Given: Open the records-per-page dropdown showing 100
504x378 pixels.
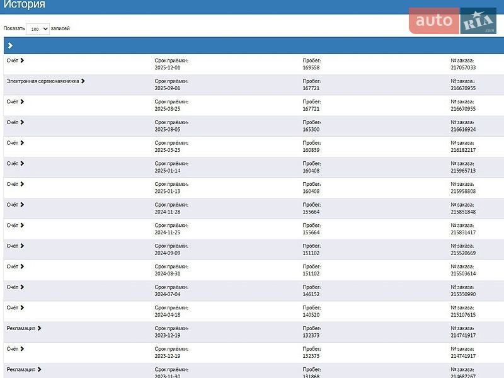Looking at the screenshot, I should (x=38, y=29).
